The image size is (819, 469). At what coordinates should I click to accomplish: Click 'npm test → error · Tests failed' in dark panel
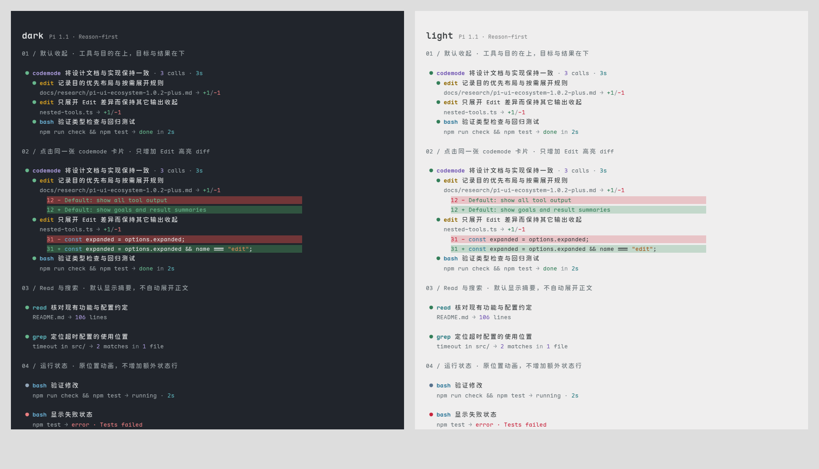coord(87,425)
